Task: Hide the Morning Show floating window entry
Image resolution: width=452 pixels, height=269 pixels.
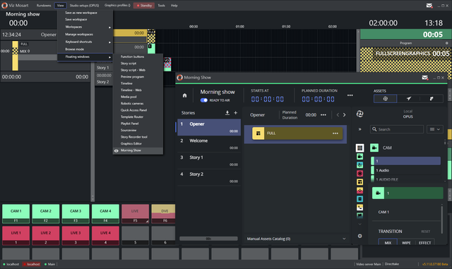Action: (x=138, y=150)
